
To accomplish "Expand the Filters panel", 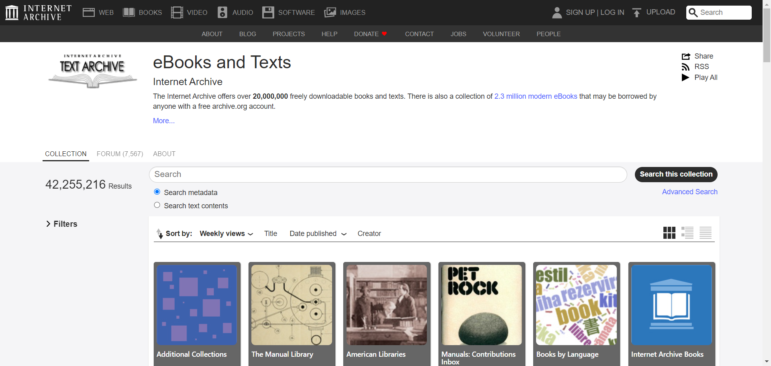I will 61,224.
